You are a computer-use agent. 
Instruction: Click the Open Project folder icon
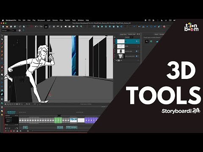pyautogui.click(x=7, y=27)
